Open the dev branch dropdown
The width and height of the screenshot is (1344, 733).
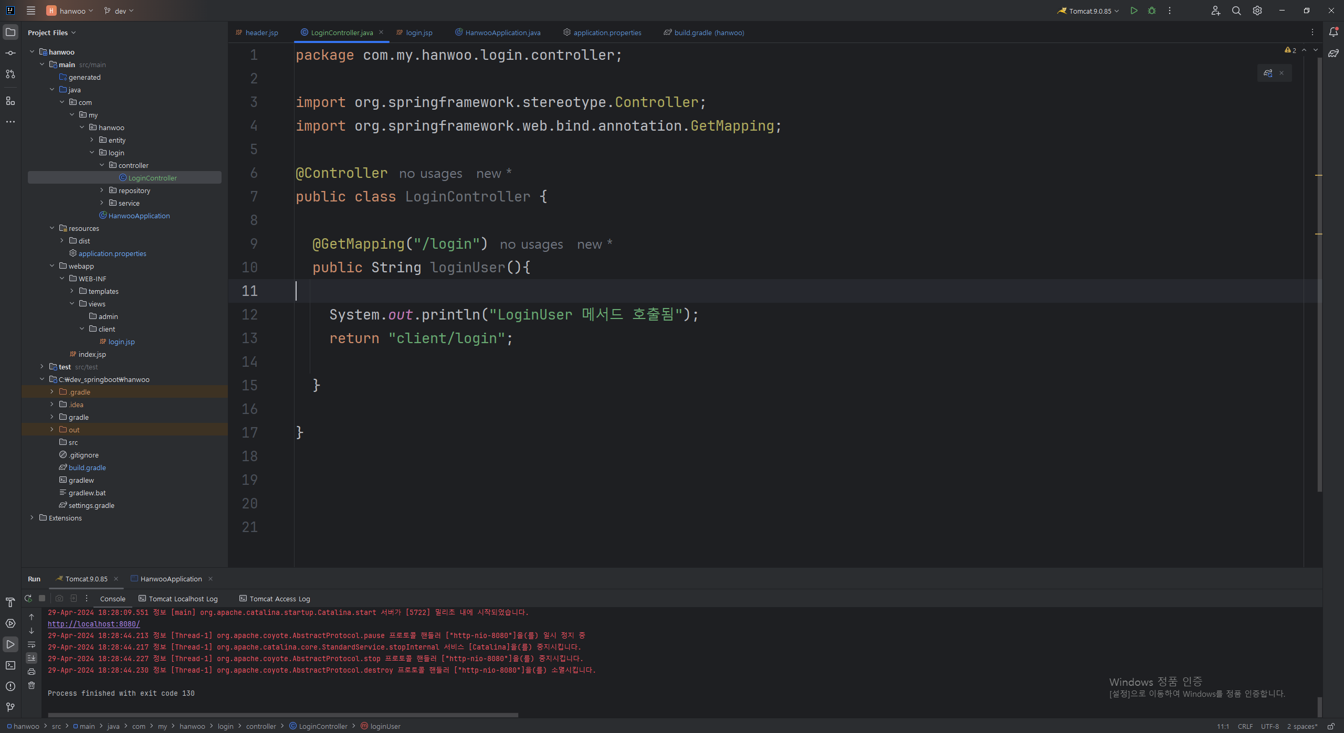tap(120, 10)
